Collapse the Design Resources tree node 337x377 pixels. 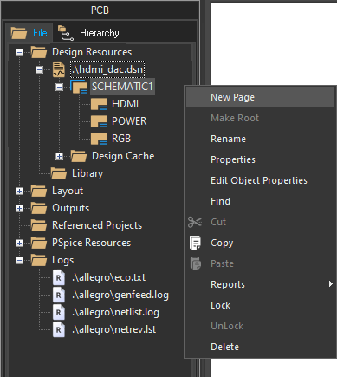point(19,53)
